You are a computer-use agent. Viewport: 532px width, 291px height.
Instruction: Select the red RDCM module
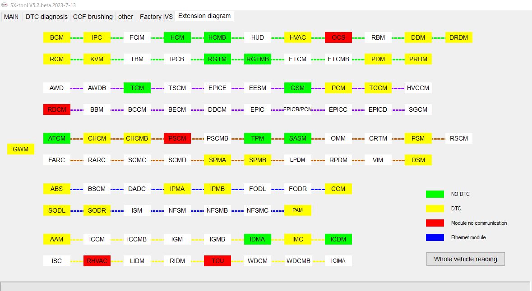(x=57, y=109)
